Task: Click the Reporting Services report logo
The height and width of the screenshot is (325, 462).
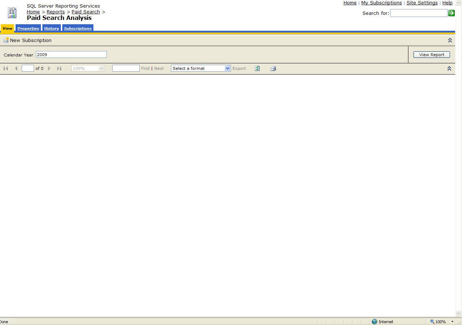Action: pos(12,12)
